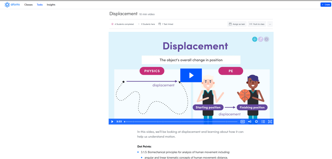Open the video chapters list icon
Screen dimensions: 332x159
[263, 122]
